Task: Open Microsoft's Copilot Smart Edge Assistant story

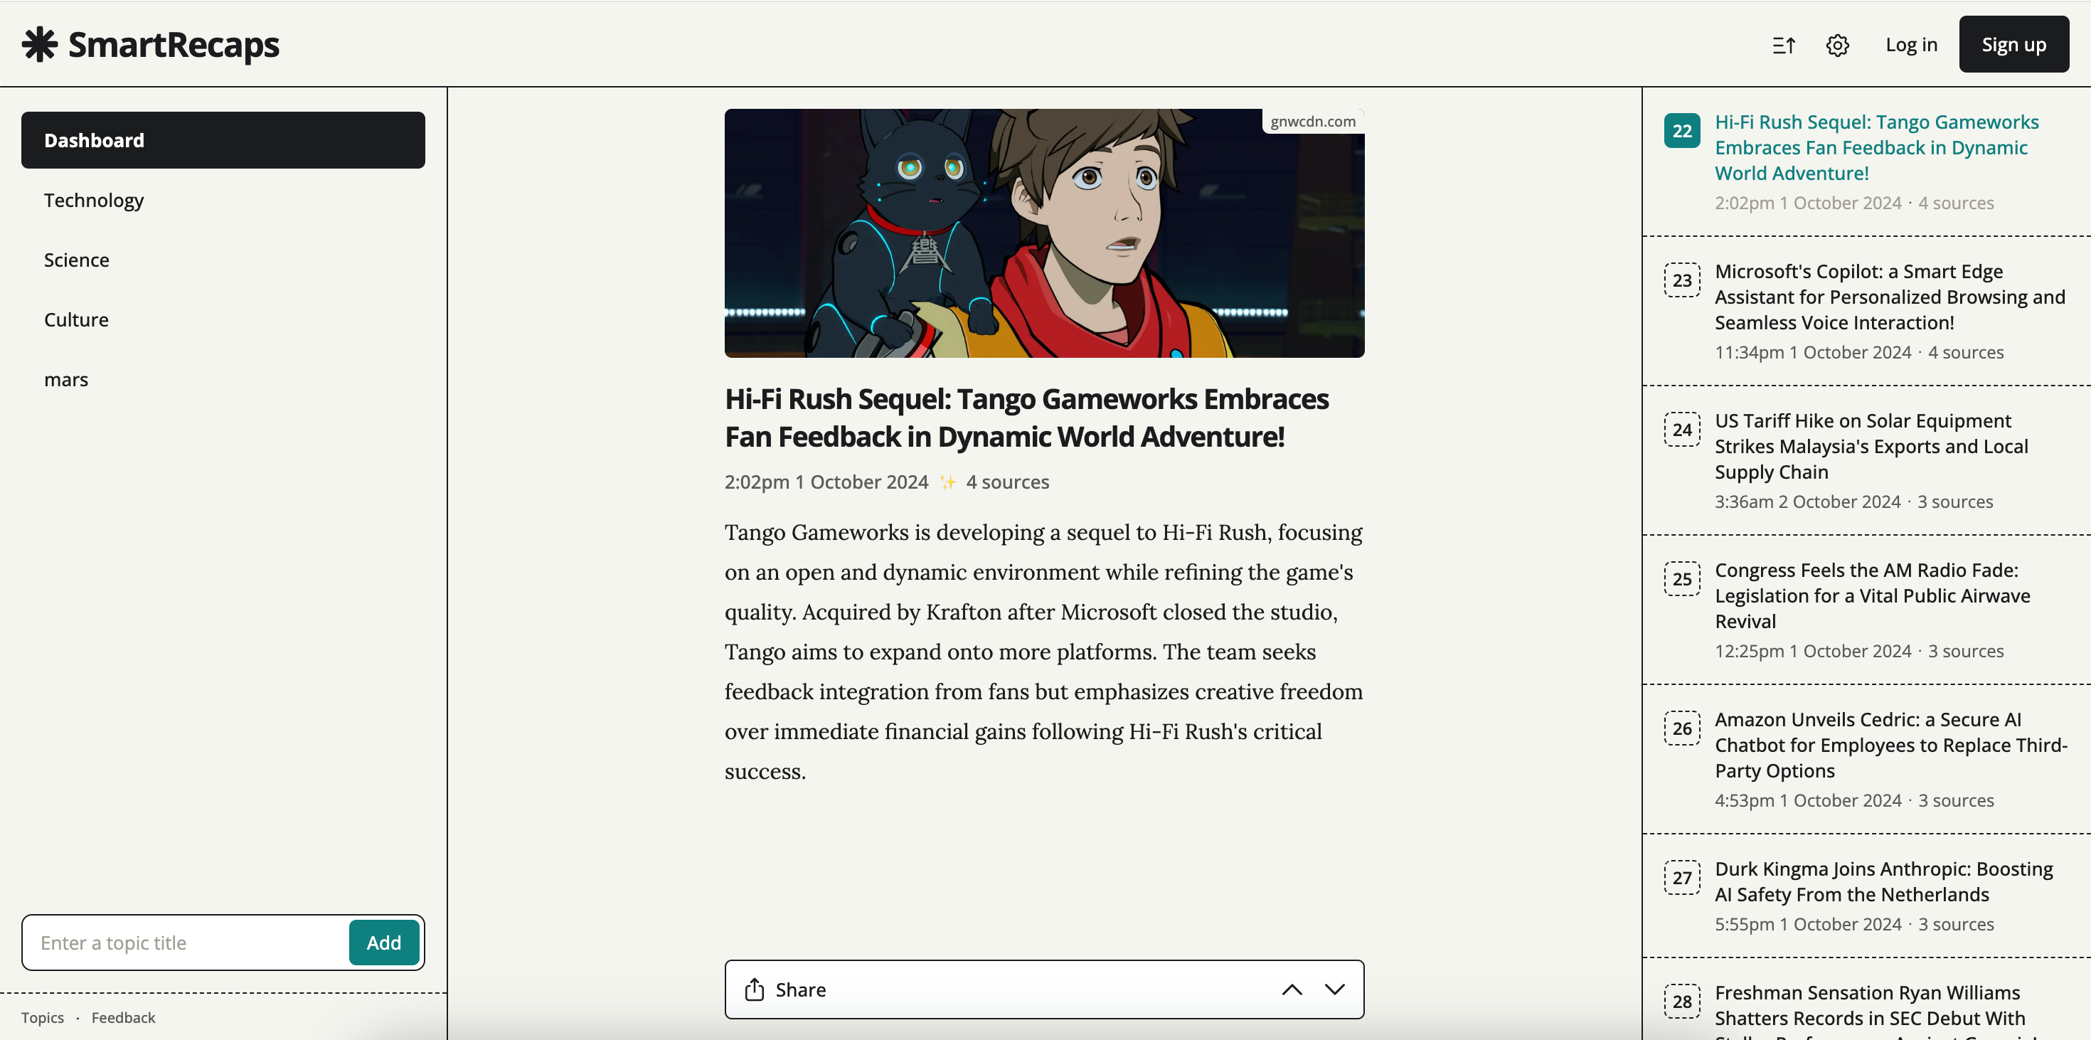Action: tap(1890, 297)
